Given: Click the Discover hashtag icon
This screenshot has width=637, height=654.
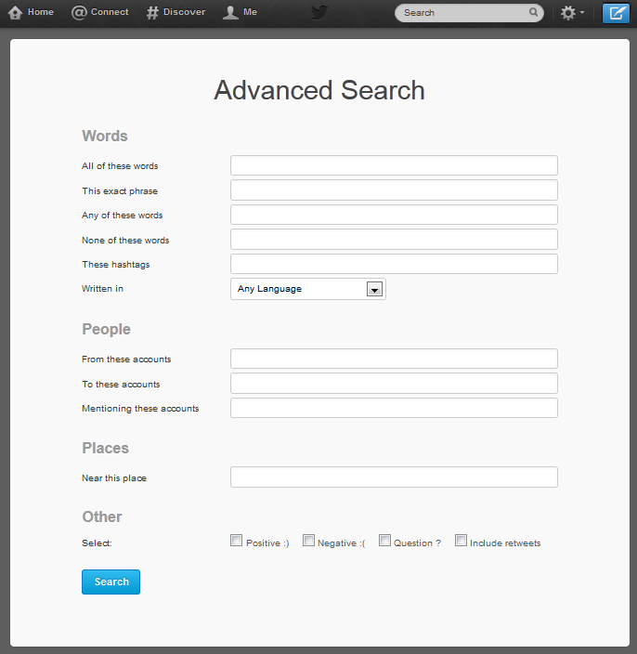Looking at the screenshot, I should click(152, 12).
